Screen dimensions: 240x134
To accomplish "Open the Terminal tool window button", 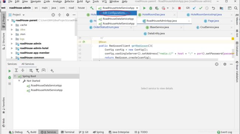I will 68,132.
